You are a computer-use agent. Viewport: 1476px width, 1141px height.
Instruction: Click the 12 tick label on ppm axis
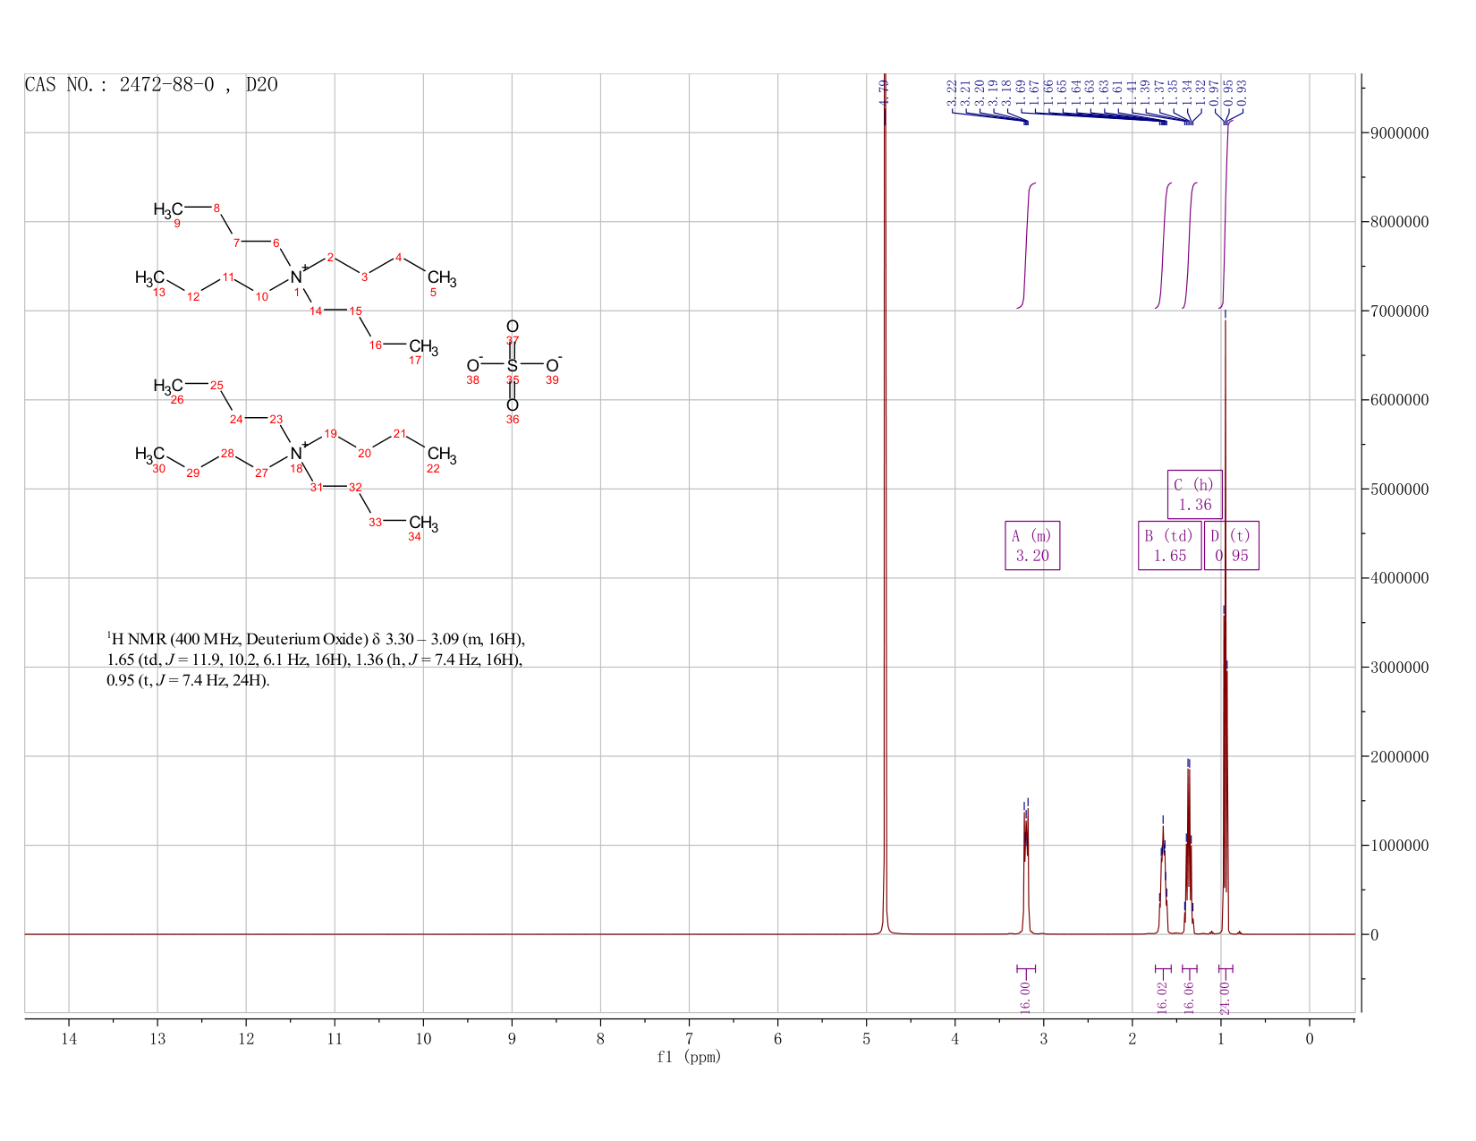(246, 1039)
